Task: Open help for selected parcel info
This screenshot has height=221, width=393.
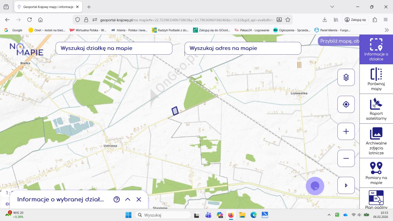Action: point(117,200)
